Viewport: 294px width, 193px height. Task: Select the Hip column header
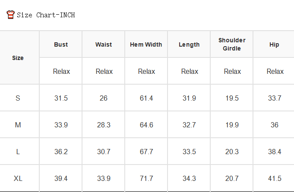pyautogui.click(x=274, y=44)
